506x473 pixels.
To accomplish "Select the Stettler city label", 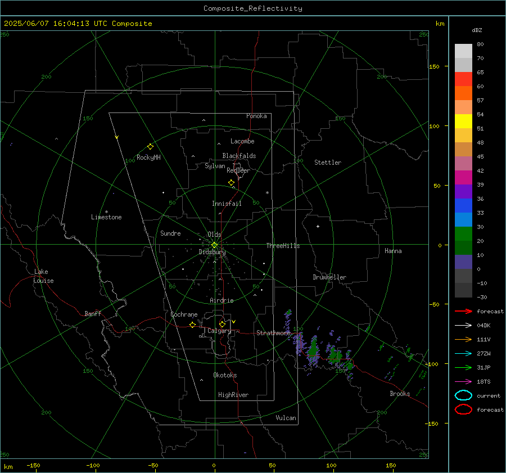I will coord(328,163).
